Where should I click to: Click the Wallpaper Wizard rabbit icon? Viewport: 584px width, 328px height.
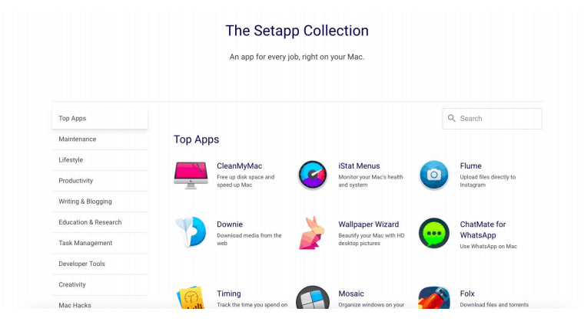click(x=312, y=233)
